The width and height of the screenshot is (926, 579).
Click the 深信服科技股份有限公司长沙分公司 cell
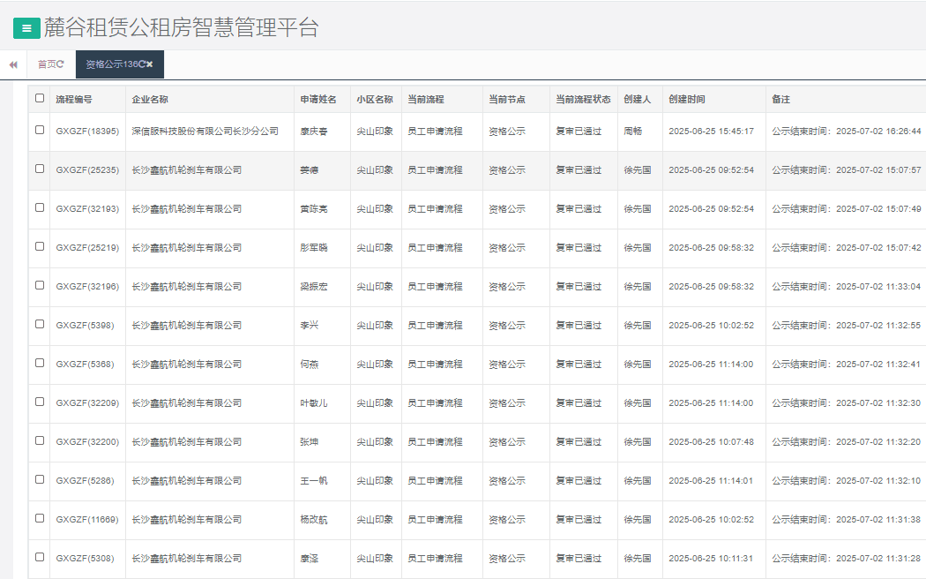click(205, 132)
